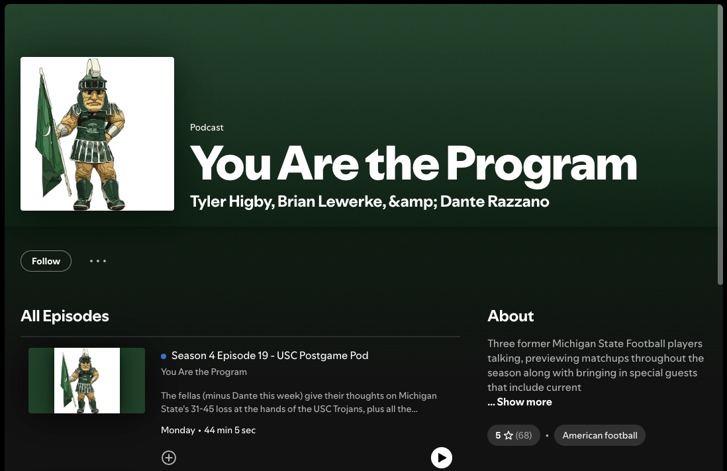
Task: Click the You Are the Program episode subtitle
Action: click(x=204, y=372)
